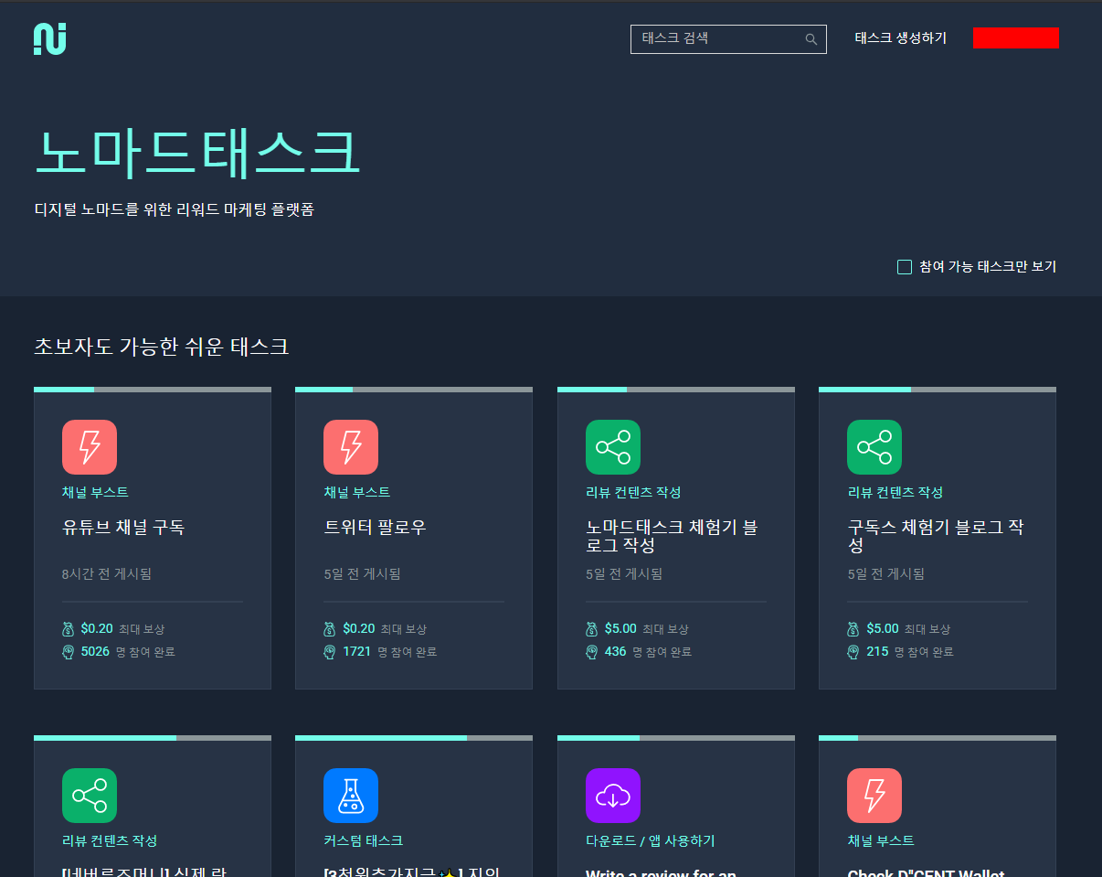Click 리뷰 컨텐츠 작성 label on 구독스 card
The width and height of the screenshot is (1102, 877).
895,492
